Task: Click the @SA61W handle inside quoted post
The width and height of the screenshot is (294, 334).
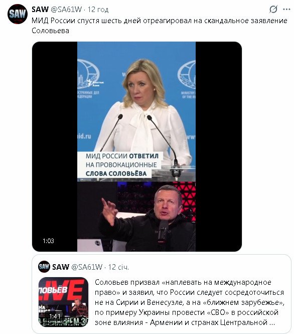Action: point(87,267)
